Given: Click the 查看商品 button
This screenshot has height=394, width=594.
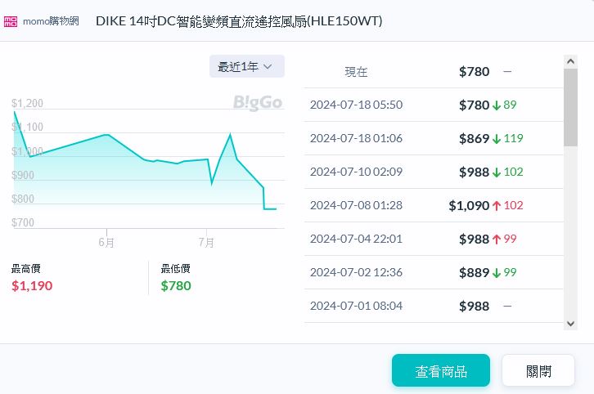Looking at the screenshot, I should coord(440,370).
